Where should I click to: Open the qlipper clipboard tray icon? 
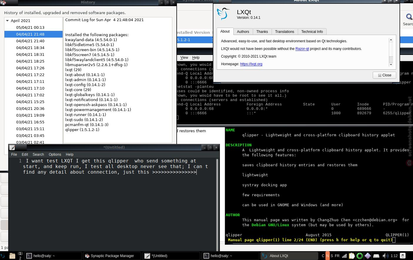pos(352,256)
